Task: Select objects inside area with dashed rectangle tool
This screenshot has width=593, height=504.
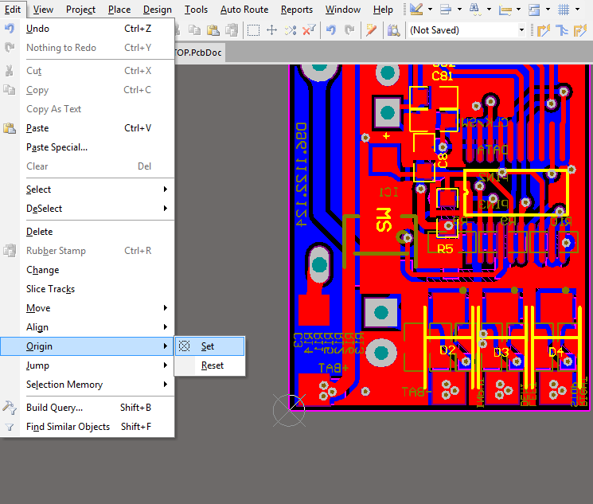Action: [x=253, y=30]
